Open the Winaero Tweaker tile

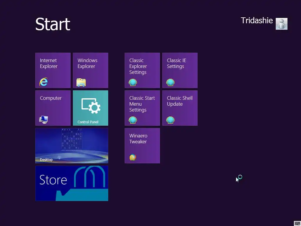[x=142, y=146]
